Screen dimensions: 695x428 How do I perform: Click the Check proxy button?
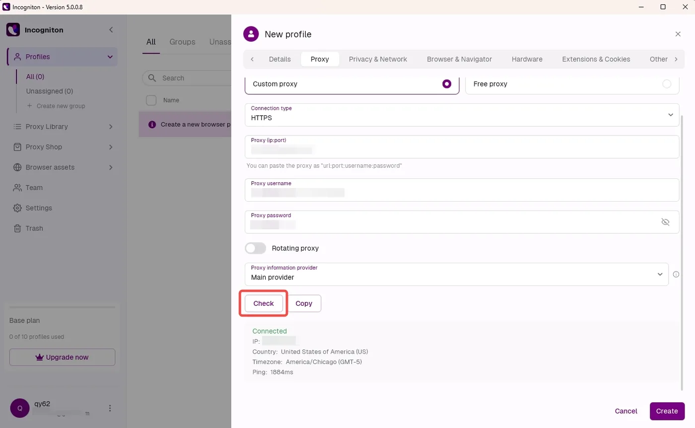point(264,303)
